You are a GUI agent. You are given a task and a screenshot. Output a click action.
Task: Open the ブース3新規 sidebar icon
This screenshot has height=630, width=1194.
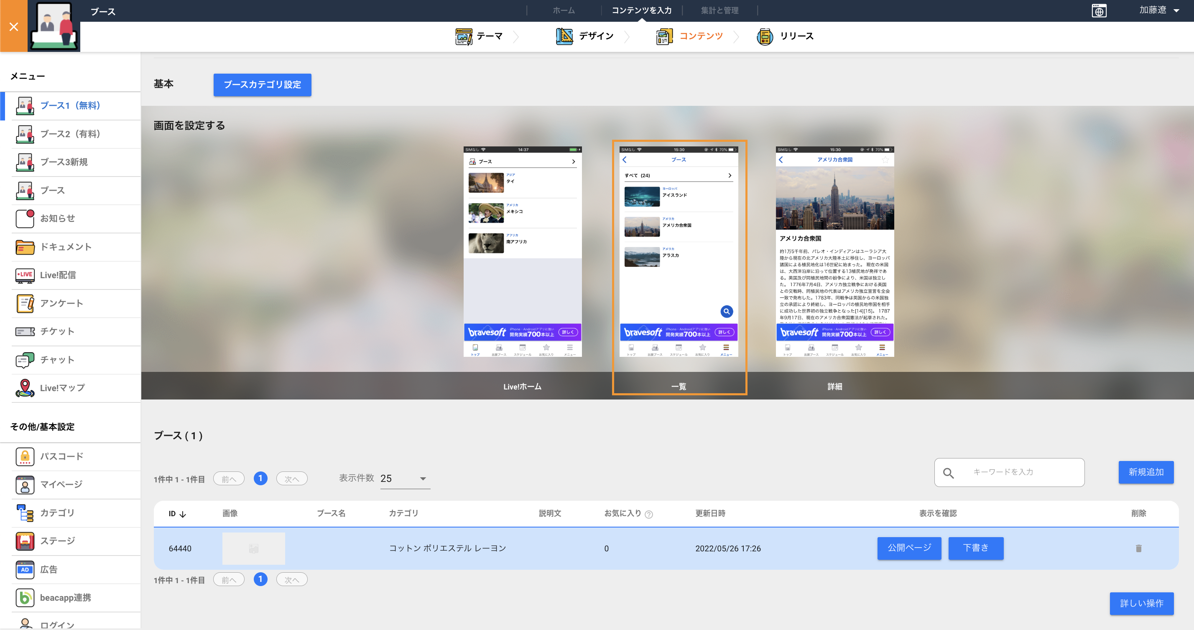point(25,162)
